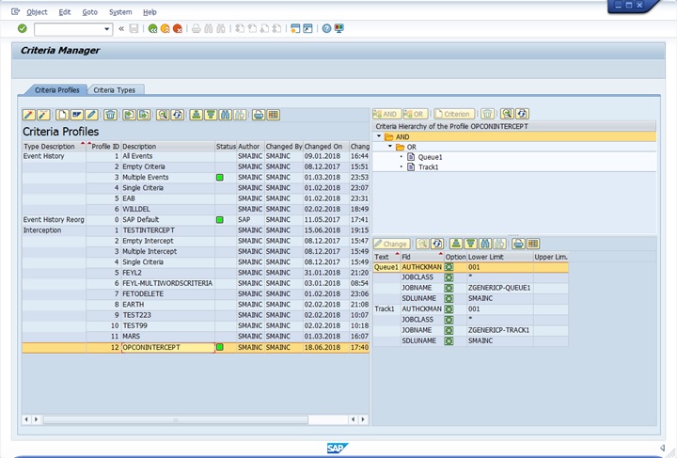Click the Rename profile icon next to Create
Image resolution: width=677 pixels, height=458 pixels.
77,115
